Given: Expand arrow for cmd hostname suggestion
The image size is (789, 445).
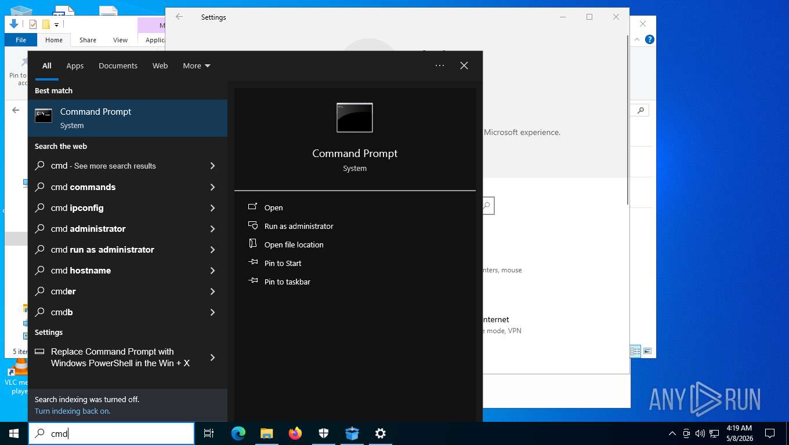Looking at the screenshot, I should coord(212,271).
